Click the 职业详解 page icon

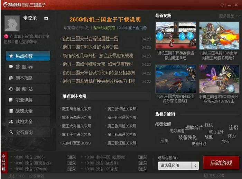(x=11, y=100)
